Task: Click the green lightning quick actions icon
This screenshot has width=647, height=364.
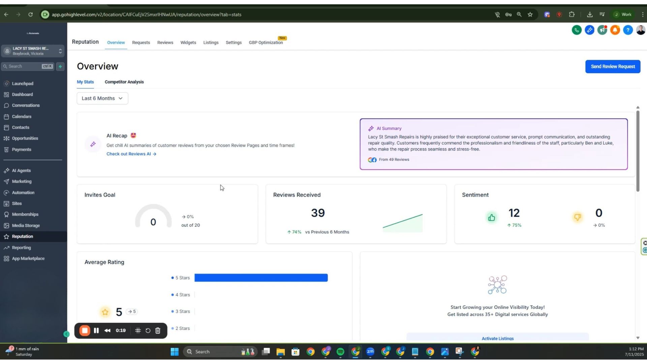Action: pos(60,66)
